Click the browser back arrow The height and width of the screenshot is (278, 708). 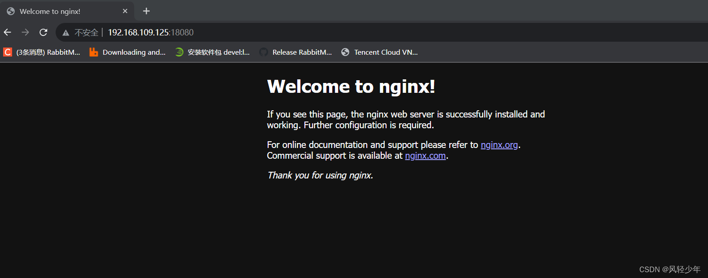pos(8,32)
